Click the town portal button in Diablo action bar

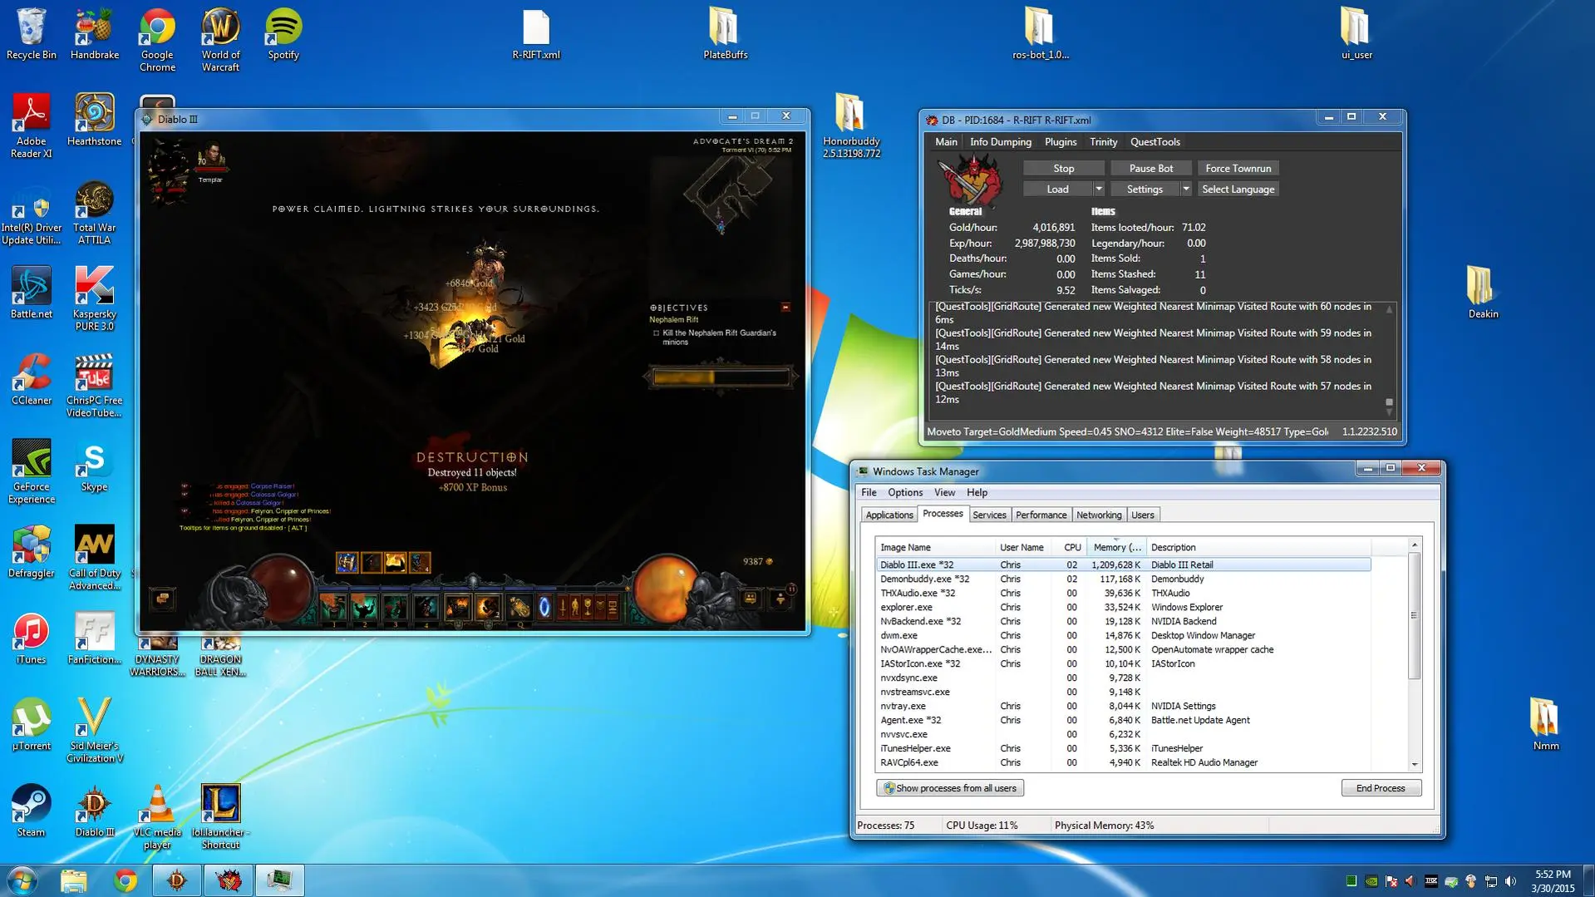coord(544,608)
